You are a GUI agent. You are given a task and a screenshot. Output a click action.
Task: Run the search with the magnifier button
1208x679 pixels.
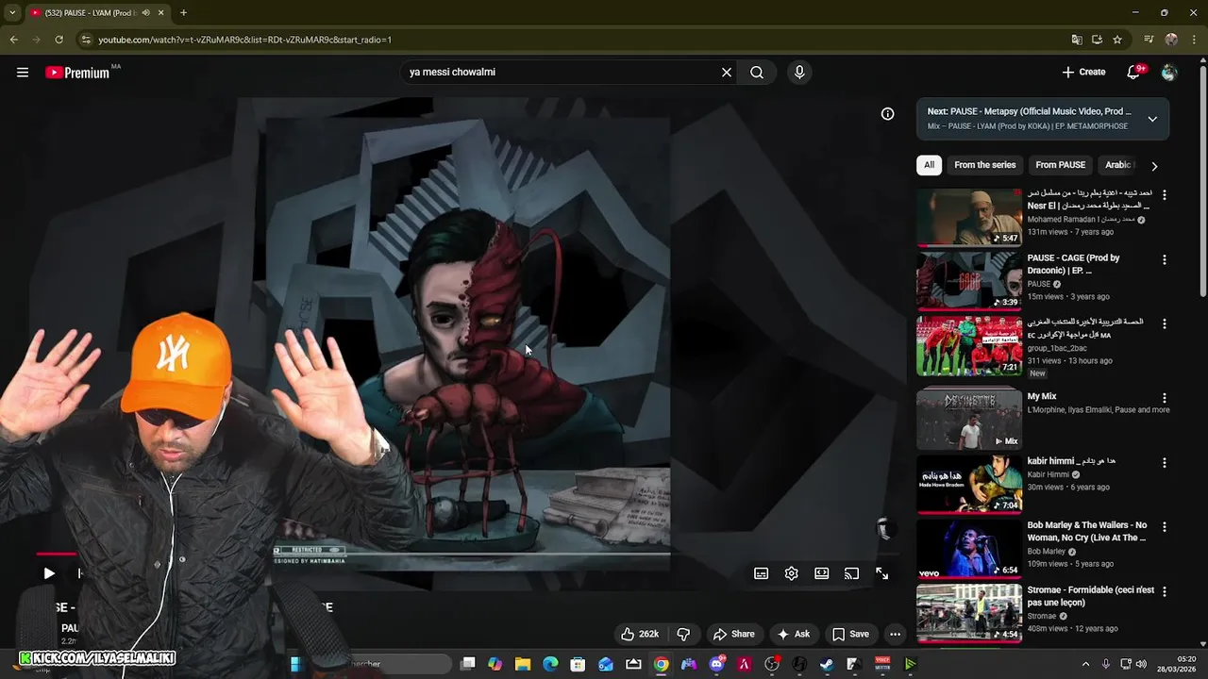click(x=757, y=73)
